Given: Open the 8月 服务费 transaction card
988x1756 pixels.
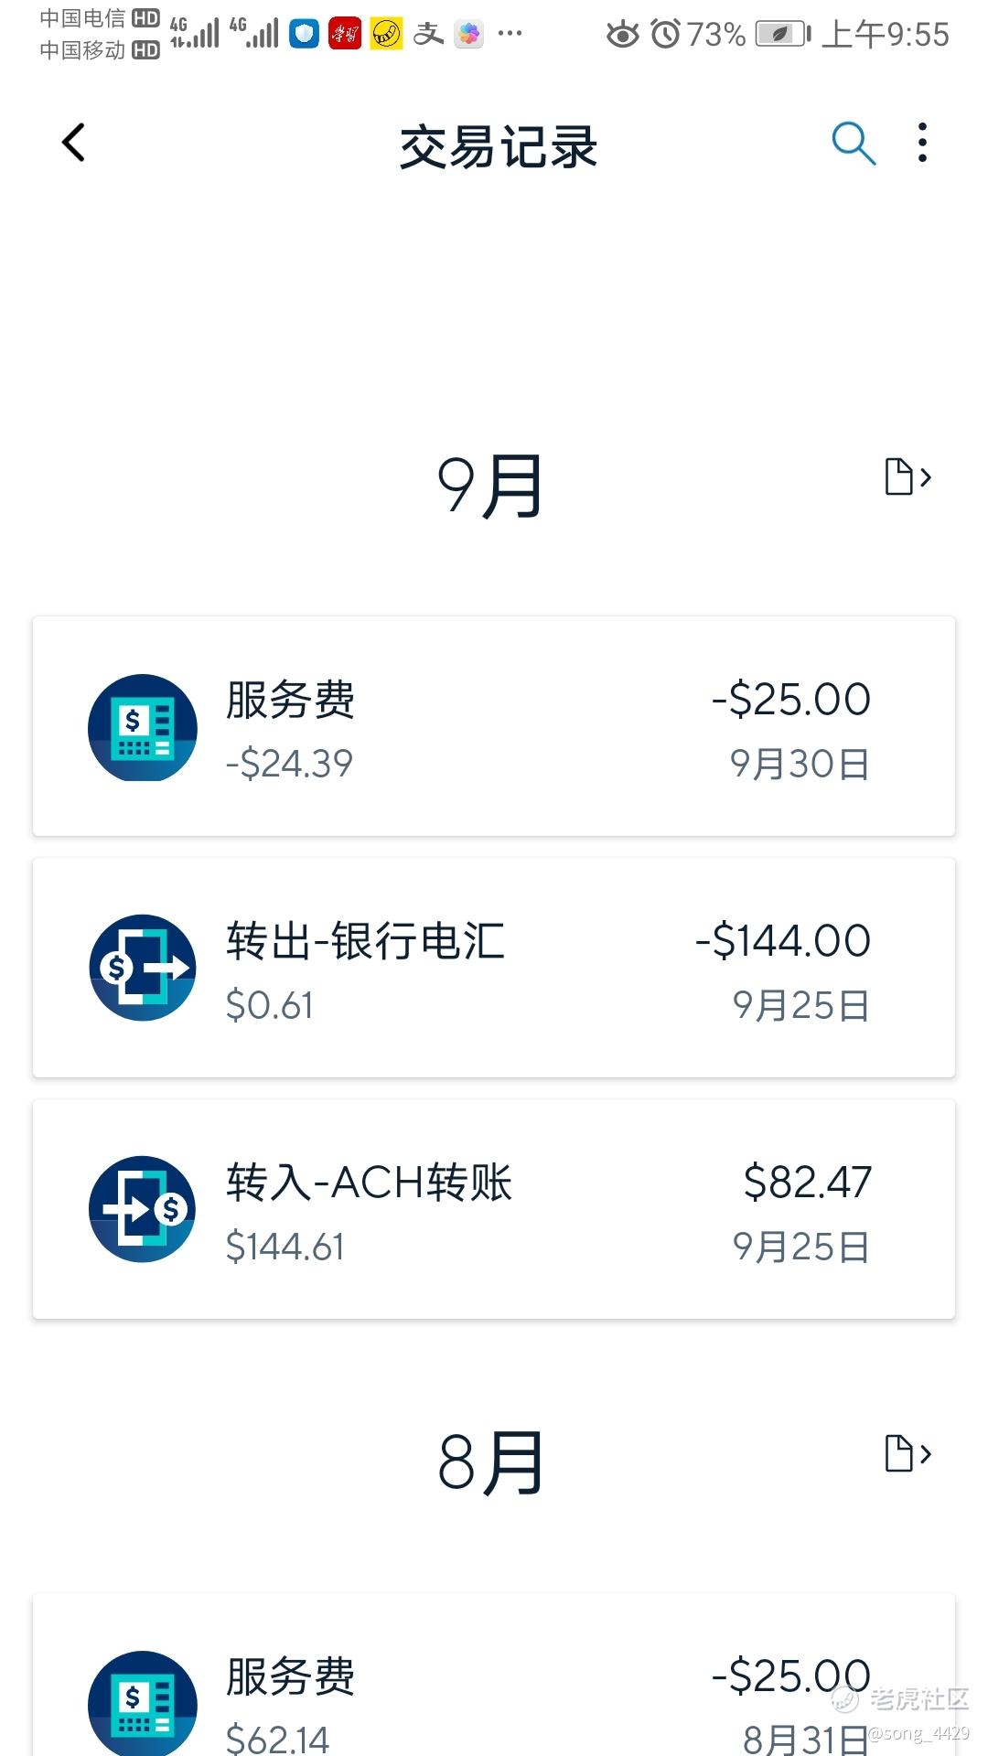Looking at the screenshot, I should (x=494, y=1675).
